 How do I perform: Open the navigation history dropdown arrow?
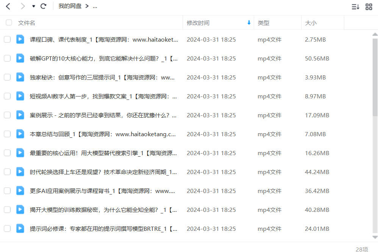click(33, 6)
